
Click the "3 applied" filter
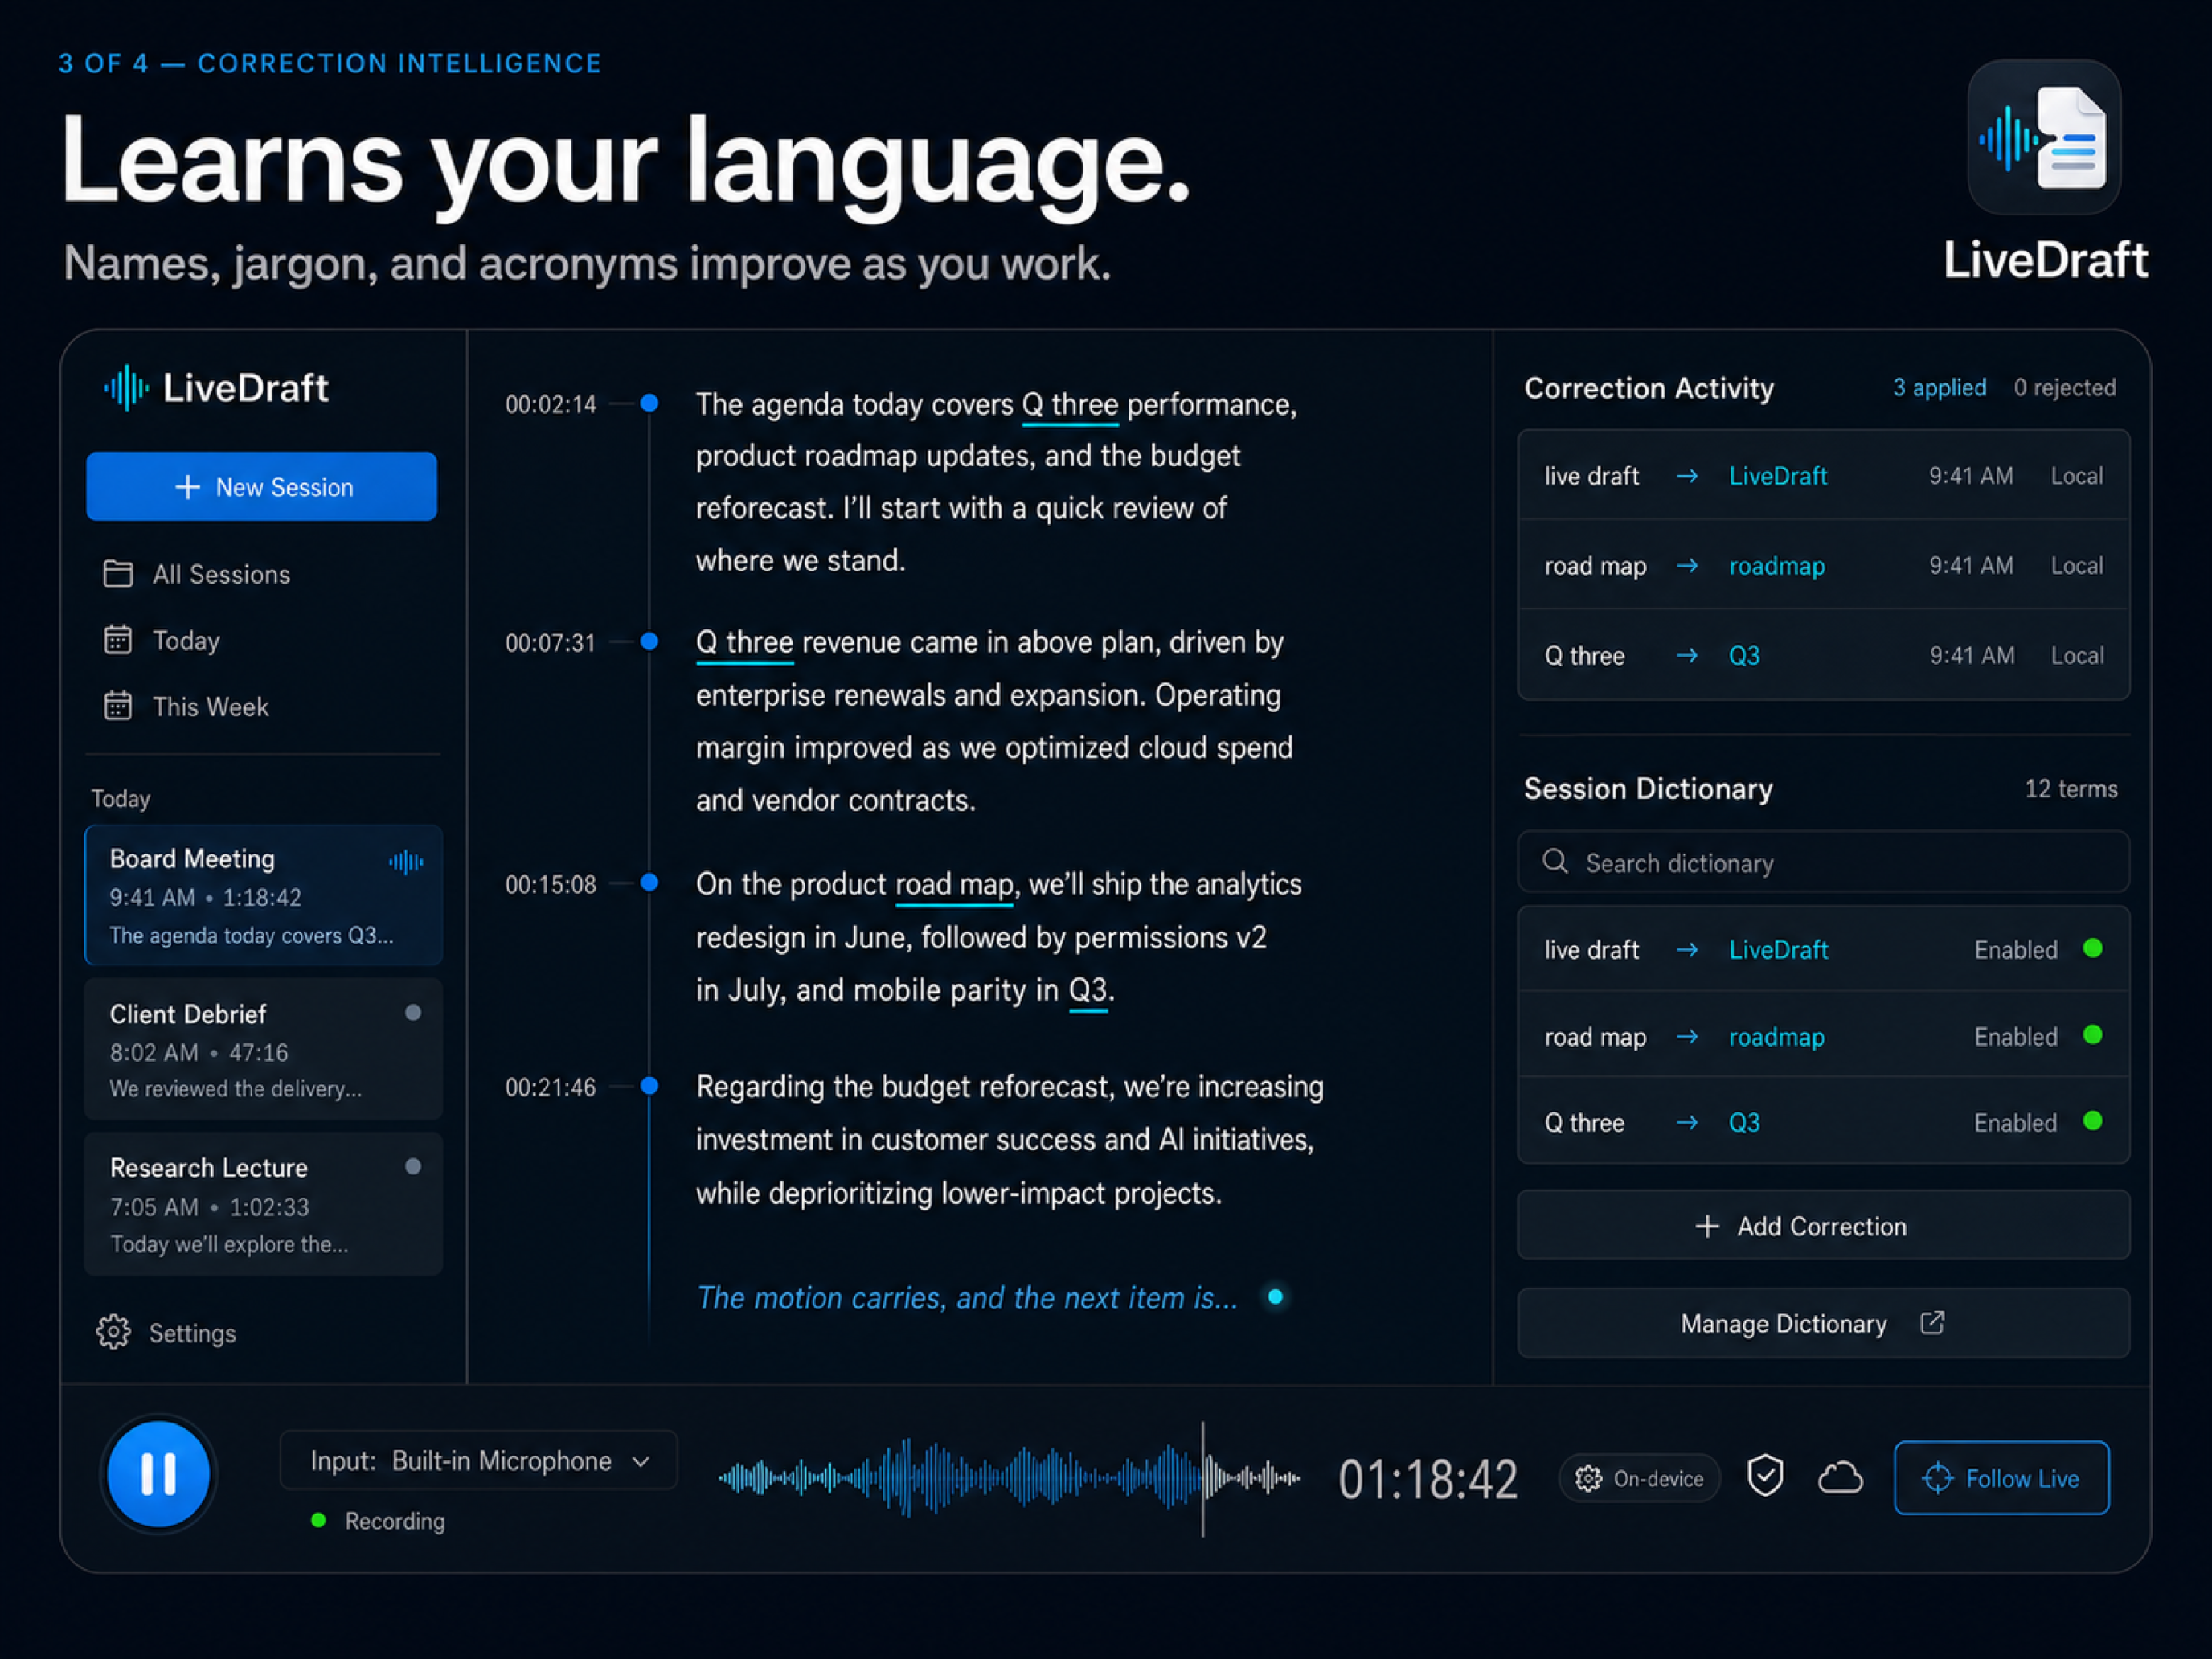(x=1939, y=388)
